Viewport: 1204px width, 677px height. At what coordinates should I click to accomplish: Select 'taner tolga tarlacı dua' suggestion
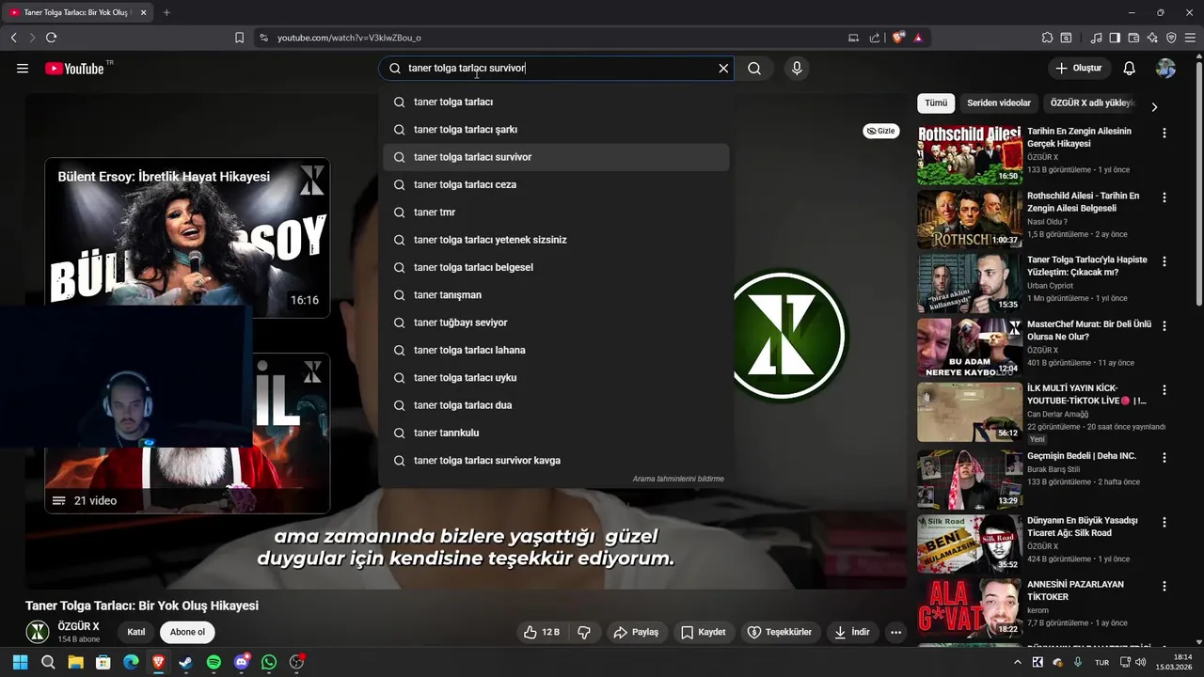(x=556, y=405)
